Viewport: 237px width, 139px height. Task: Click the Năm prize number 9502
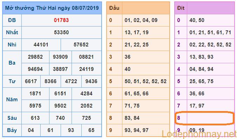pyautogui.click(x=60, y=106)
